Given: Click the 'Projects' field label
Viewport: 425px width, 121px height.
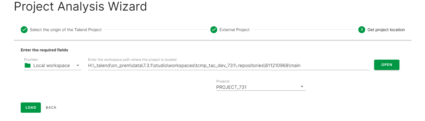Looking at the screenshot, I should 223,81.
